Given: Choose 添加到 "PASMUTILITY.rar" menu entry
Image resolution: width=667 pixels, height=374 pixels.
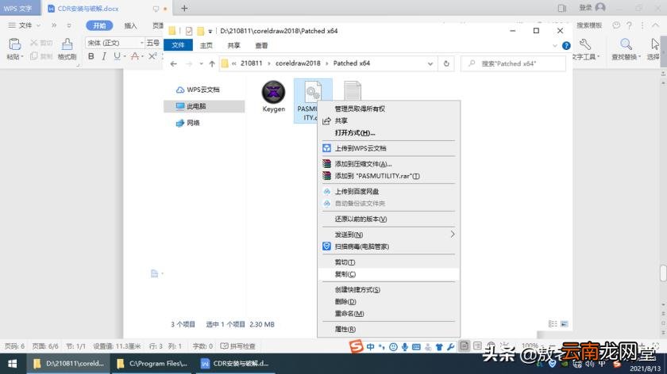Looking at the screenshot, I should click(389, 176).
